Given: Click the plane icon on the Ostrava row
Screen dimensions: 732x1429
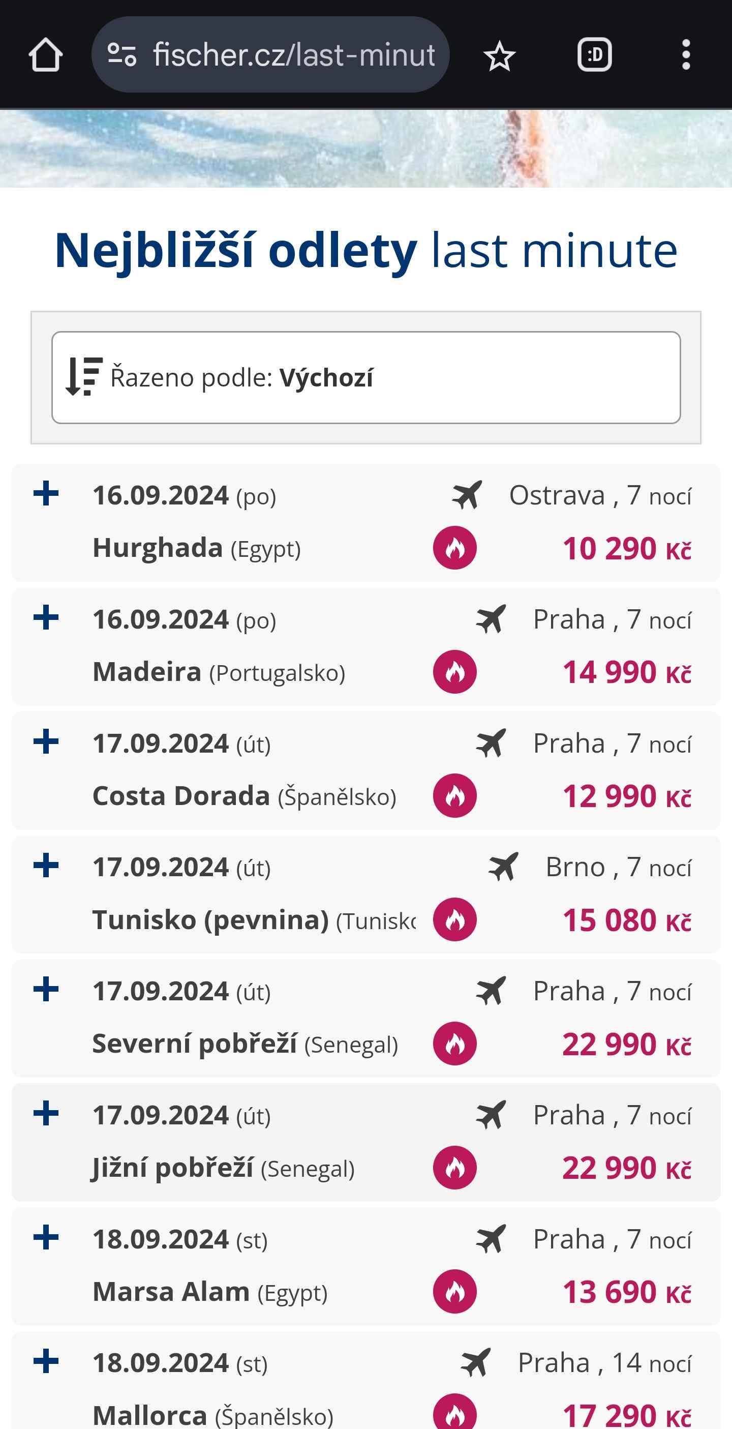Looking at the screenshot, I should [x=467, y=495].
